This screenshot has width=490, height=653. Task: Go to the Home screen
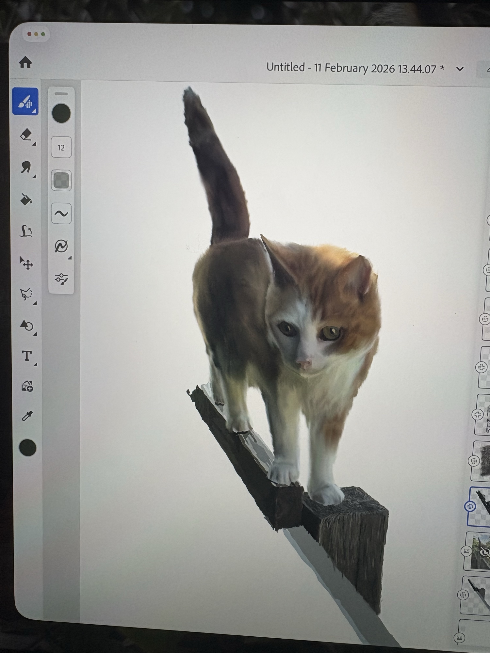pyautogui.click(x=25, y=62)
